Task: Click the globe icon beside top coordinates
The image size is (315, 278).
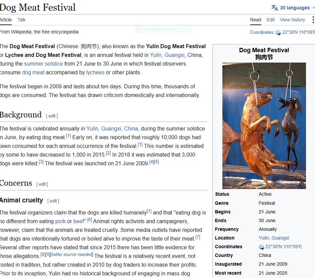Action: [278, 32]
